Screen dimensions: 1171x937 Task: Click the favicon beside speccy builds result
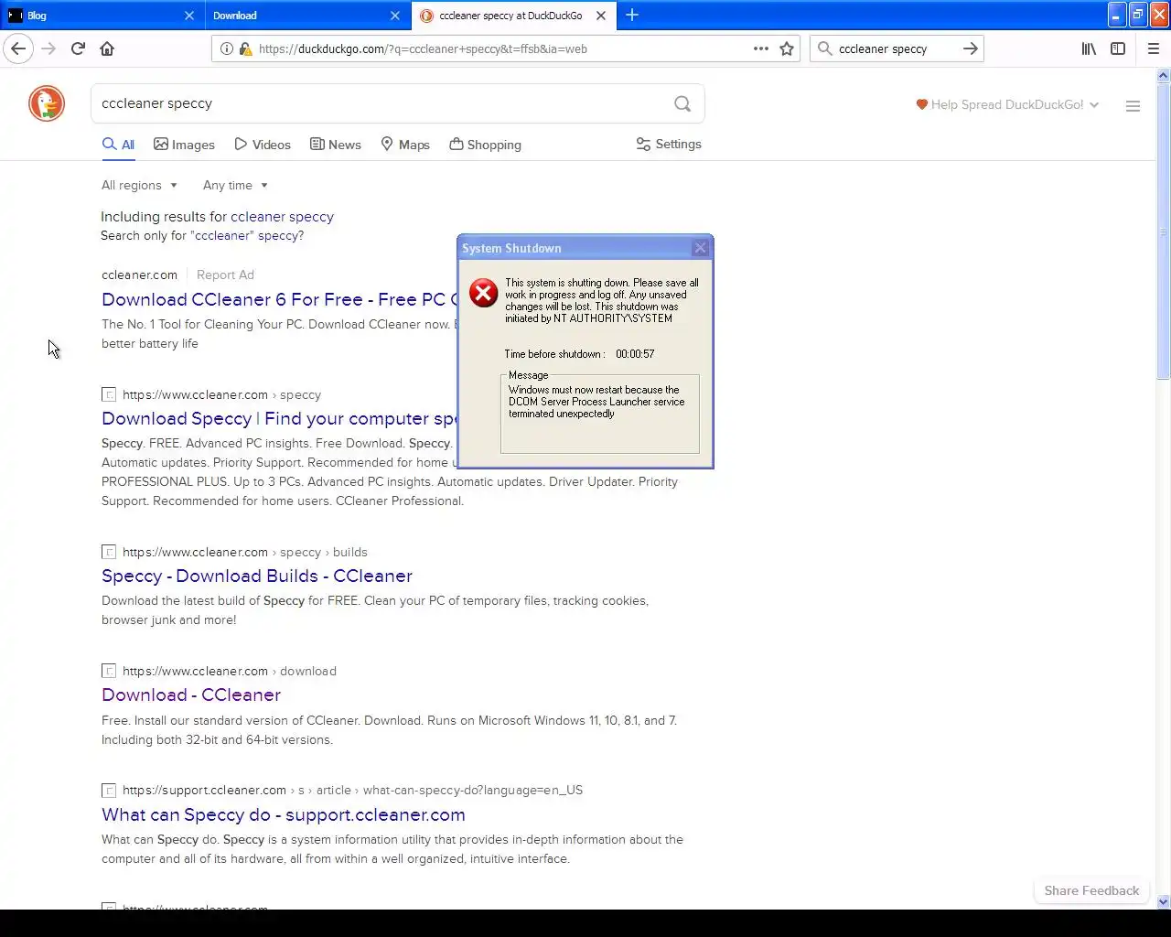[109, 552]
